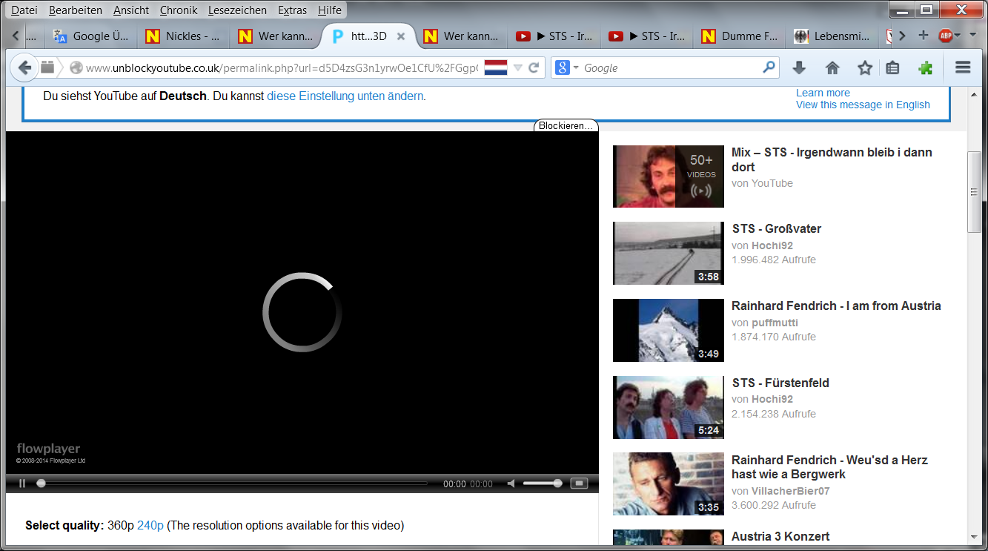Viewport: 988px width, 551px height.
Task: Click the Adblock Plus ABP icon
Action: pos(945,35)
